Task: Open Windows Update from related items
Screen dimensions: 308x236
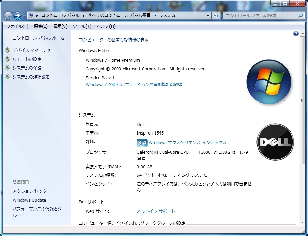Action: pyautogui.click(x=29, y=200)
